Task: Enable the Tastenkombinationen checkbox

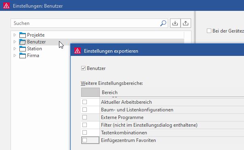Action: 85,132
